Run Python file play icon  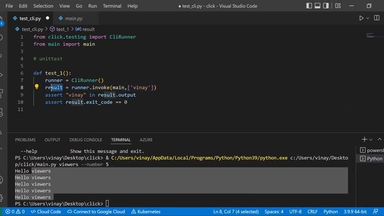click(361, 18)
